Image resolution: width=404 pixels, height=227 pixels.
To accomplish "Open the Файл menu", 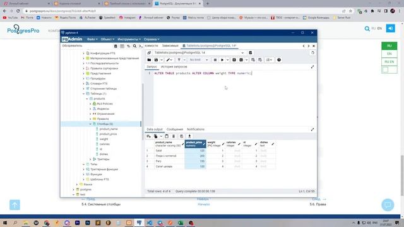I will (92, 39).
